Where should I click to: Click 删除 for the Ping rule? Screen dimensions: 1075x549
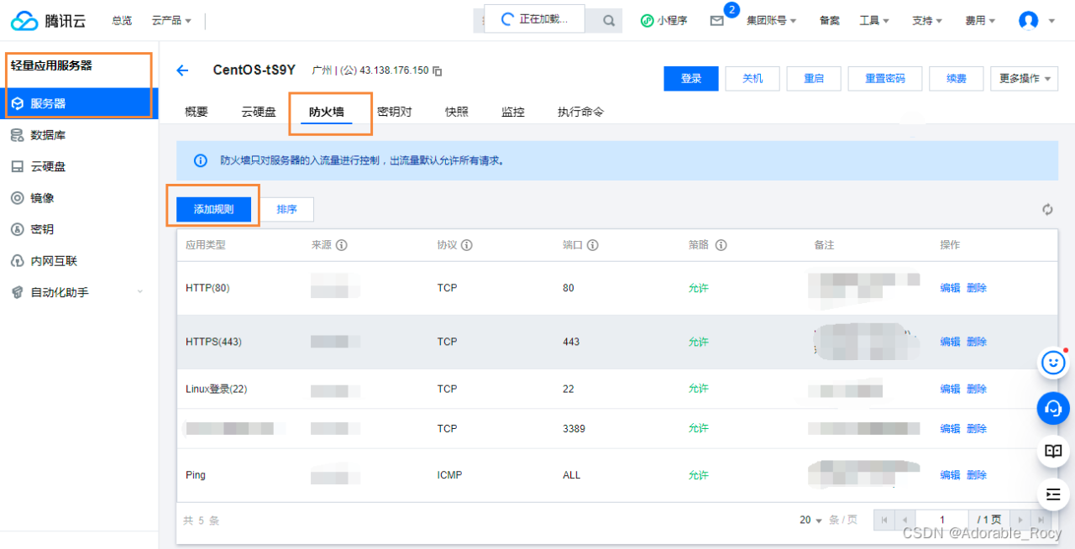click(x=977, y=475)
